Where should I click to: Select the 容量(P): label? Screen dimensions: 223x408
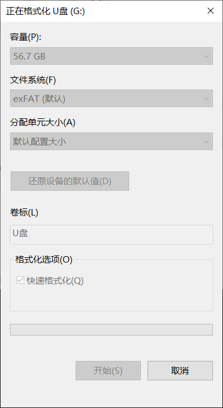coord(26,37)
